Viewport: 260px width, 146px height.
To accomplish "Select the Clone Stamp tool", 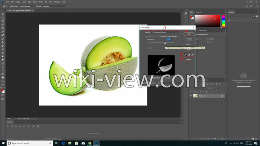I will tap(3, 42).
